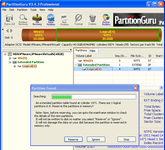
Task: Click the HD0 hard disk icon in tree
Action: click(x=10, y=54)
